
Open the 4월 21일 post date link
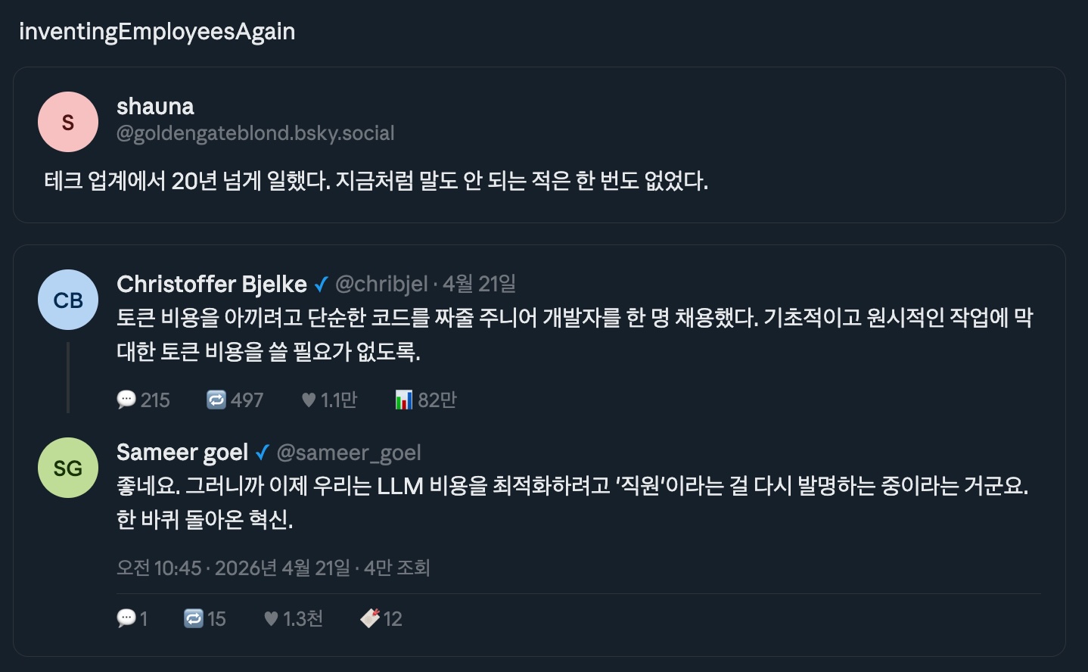tap(480, 284)
